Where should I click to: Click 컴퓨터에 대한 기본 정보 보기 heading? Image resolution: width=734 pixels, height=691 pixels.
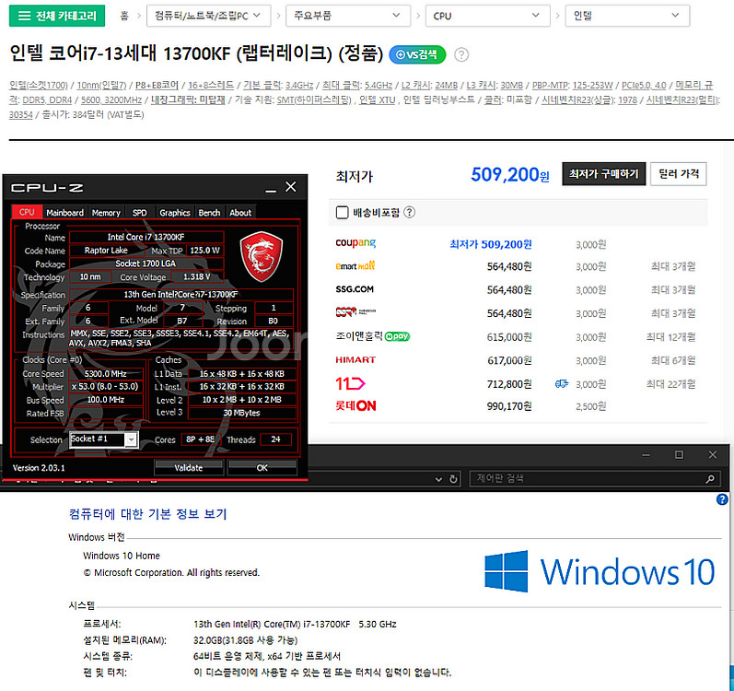click(x=148, y=513)
